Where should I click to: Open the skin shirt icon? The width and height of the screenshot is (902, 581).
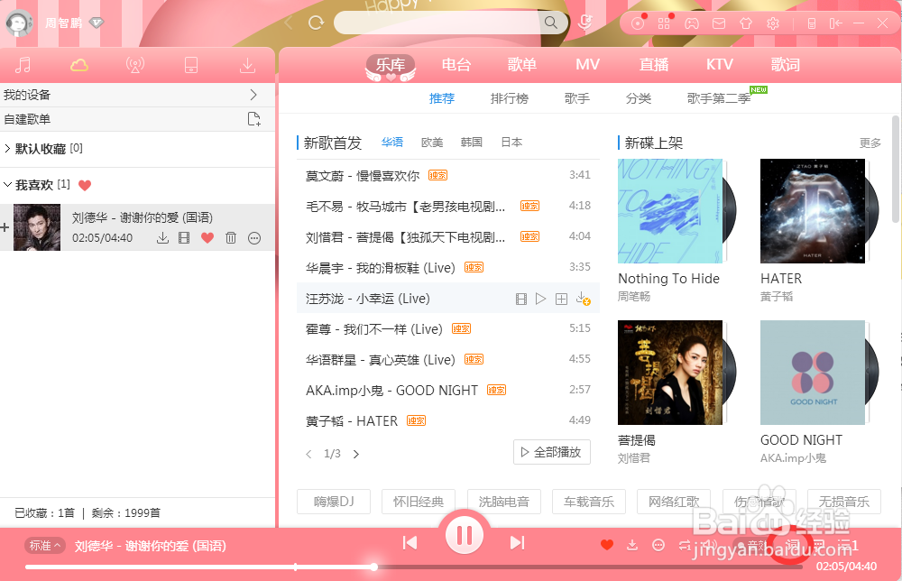(746, 23)
